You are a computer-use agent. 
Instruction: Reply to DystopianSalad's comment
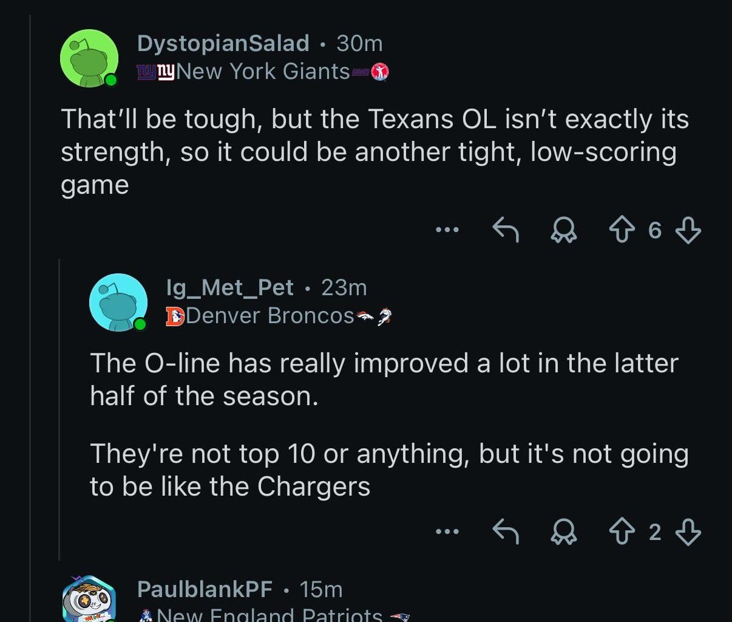point(505,230)
